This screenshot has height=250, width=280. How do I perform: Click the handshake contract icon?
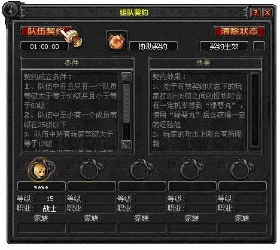pos(117,42)
